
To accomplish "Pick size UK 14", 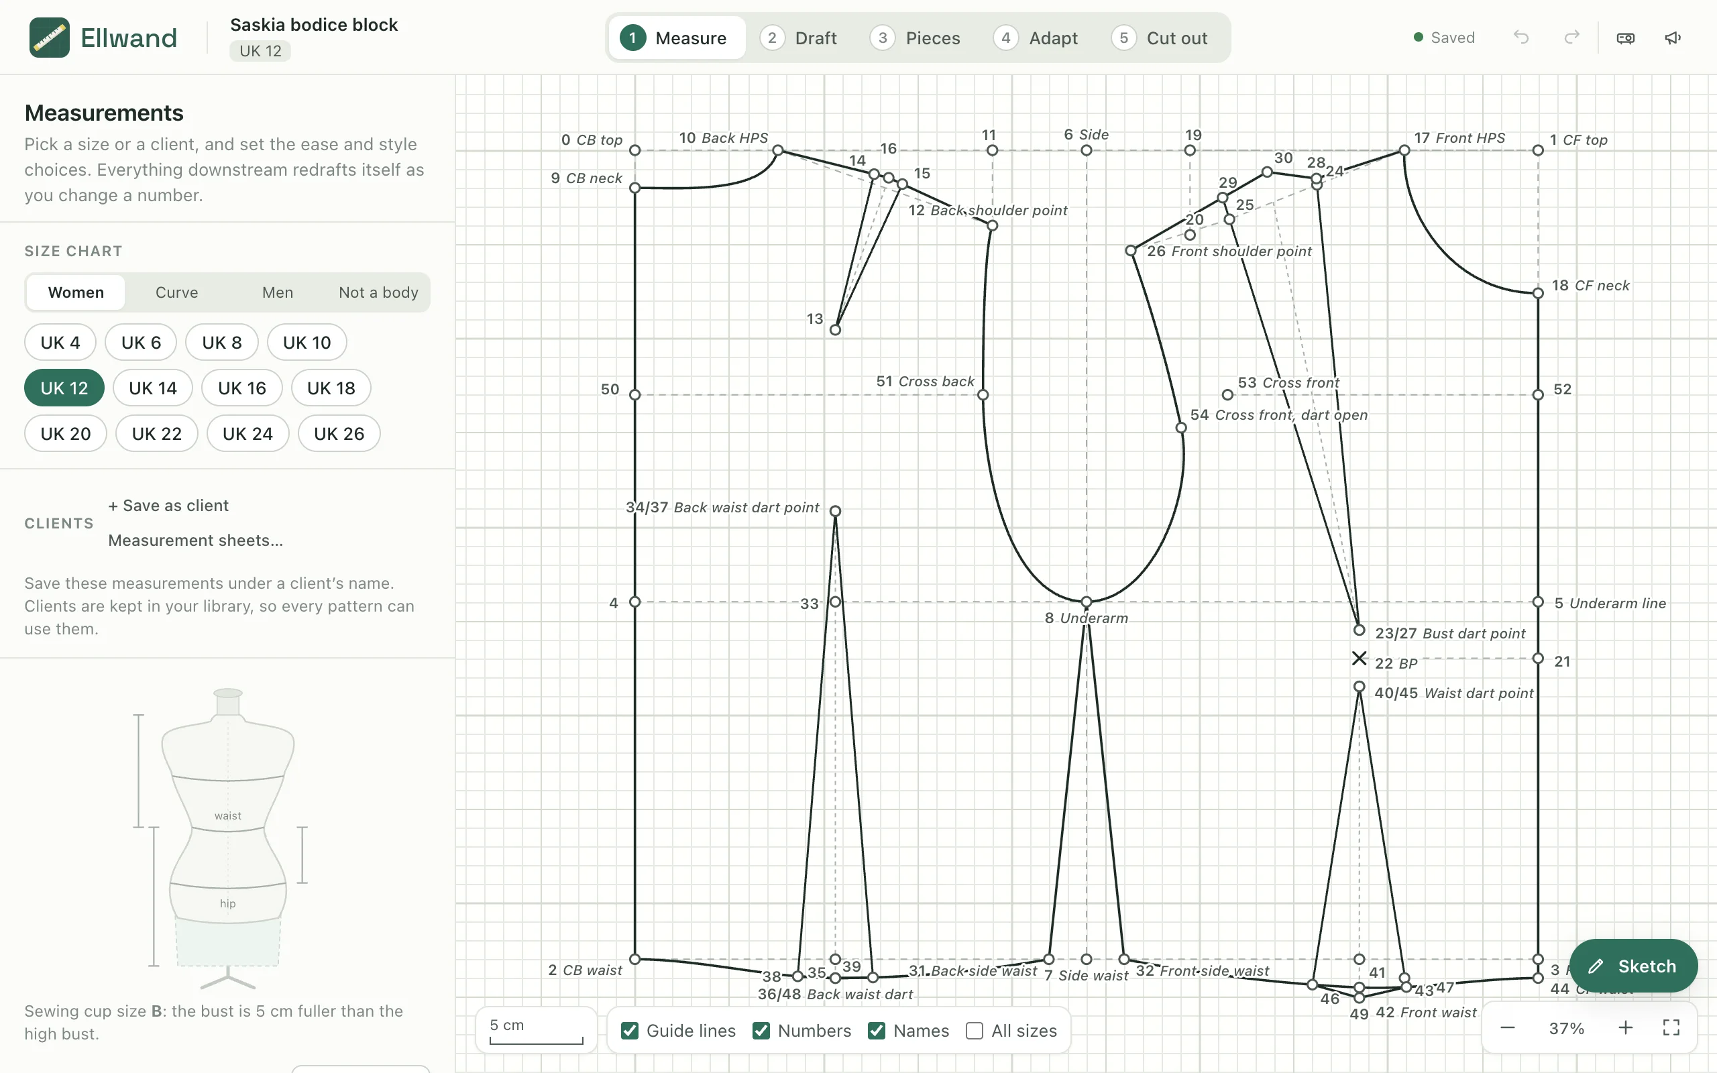I will pyautogui.click(x=152, y=388).
